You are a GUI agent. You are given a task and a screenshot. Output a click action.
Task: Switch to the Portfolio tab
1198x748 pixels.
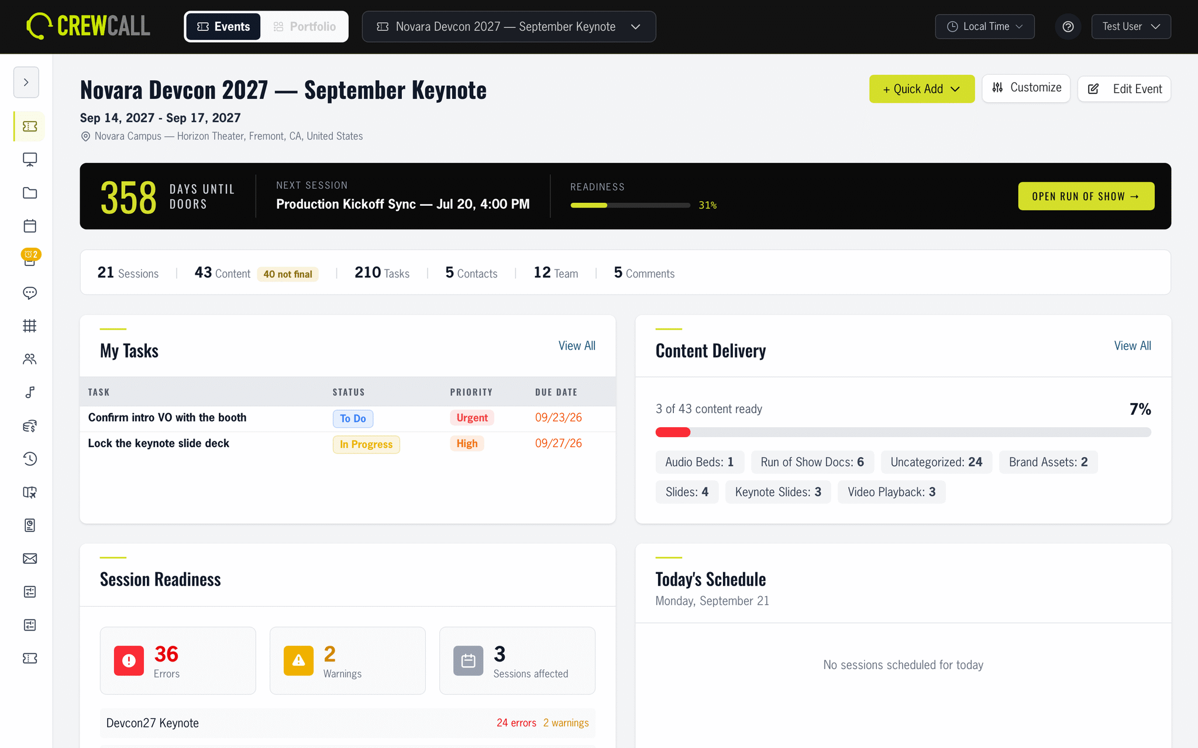coord(304,27)
